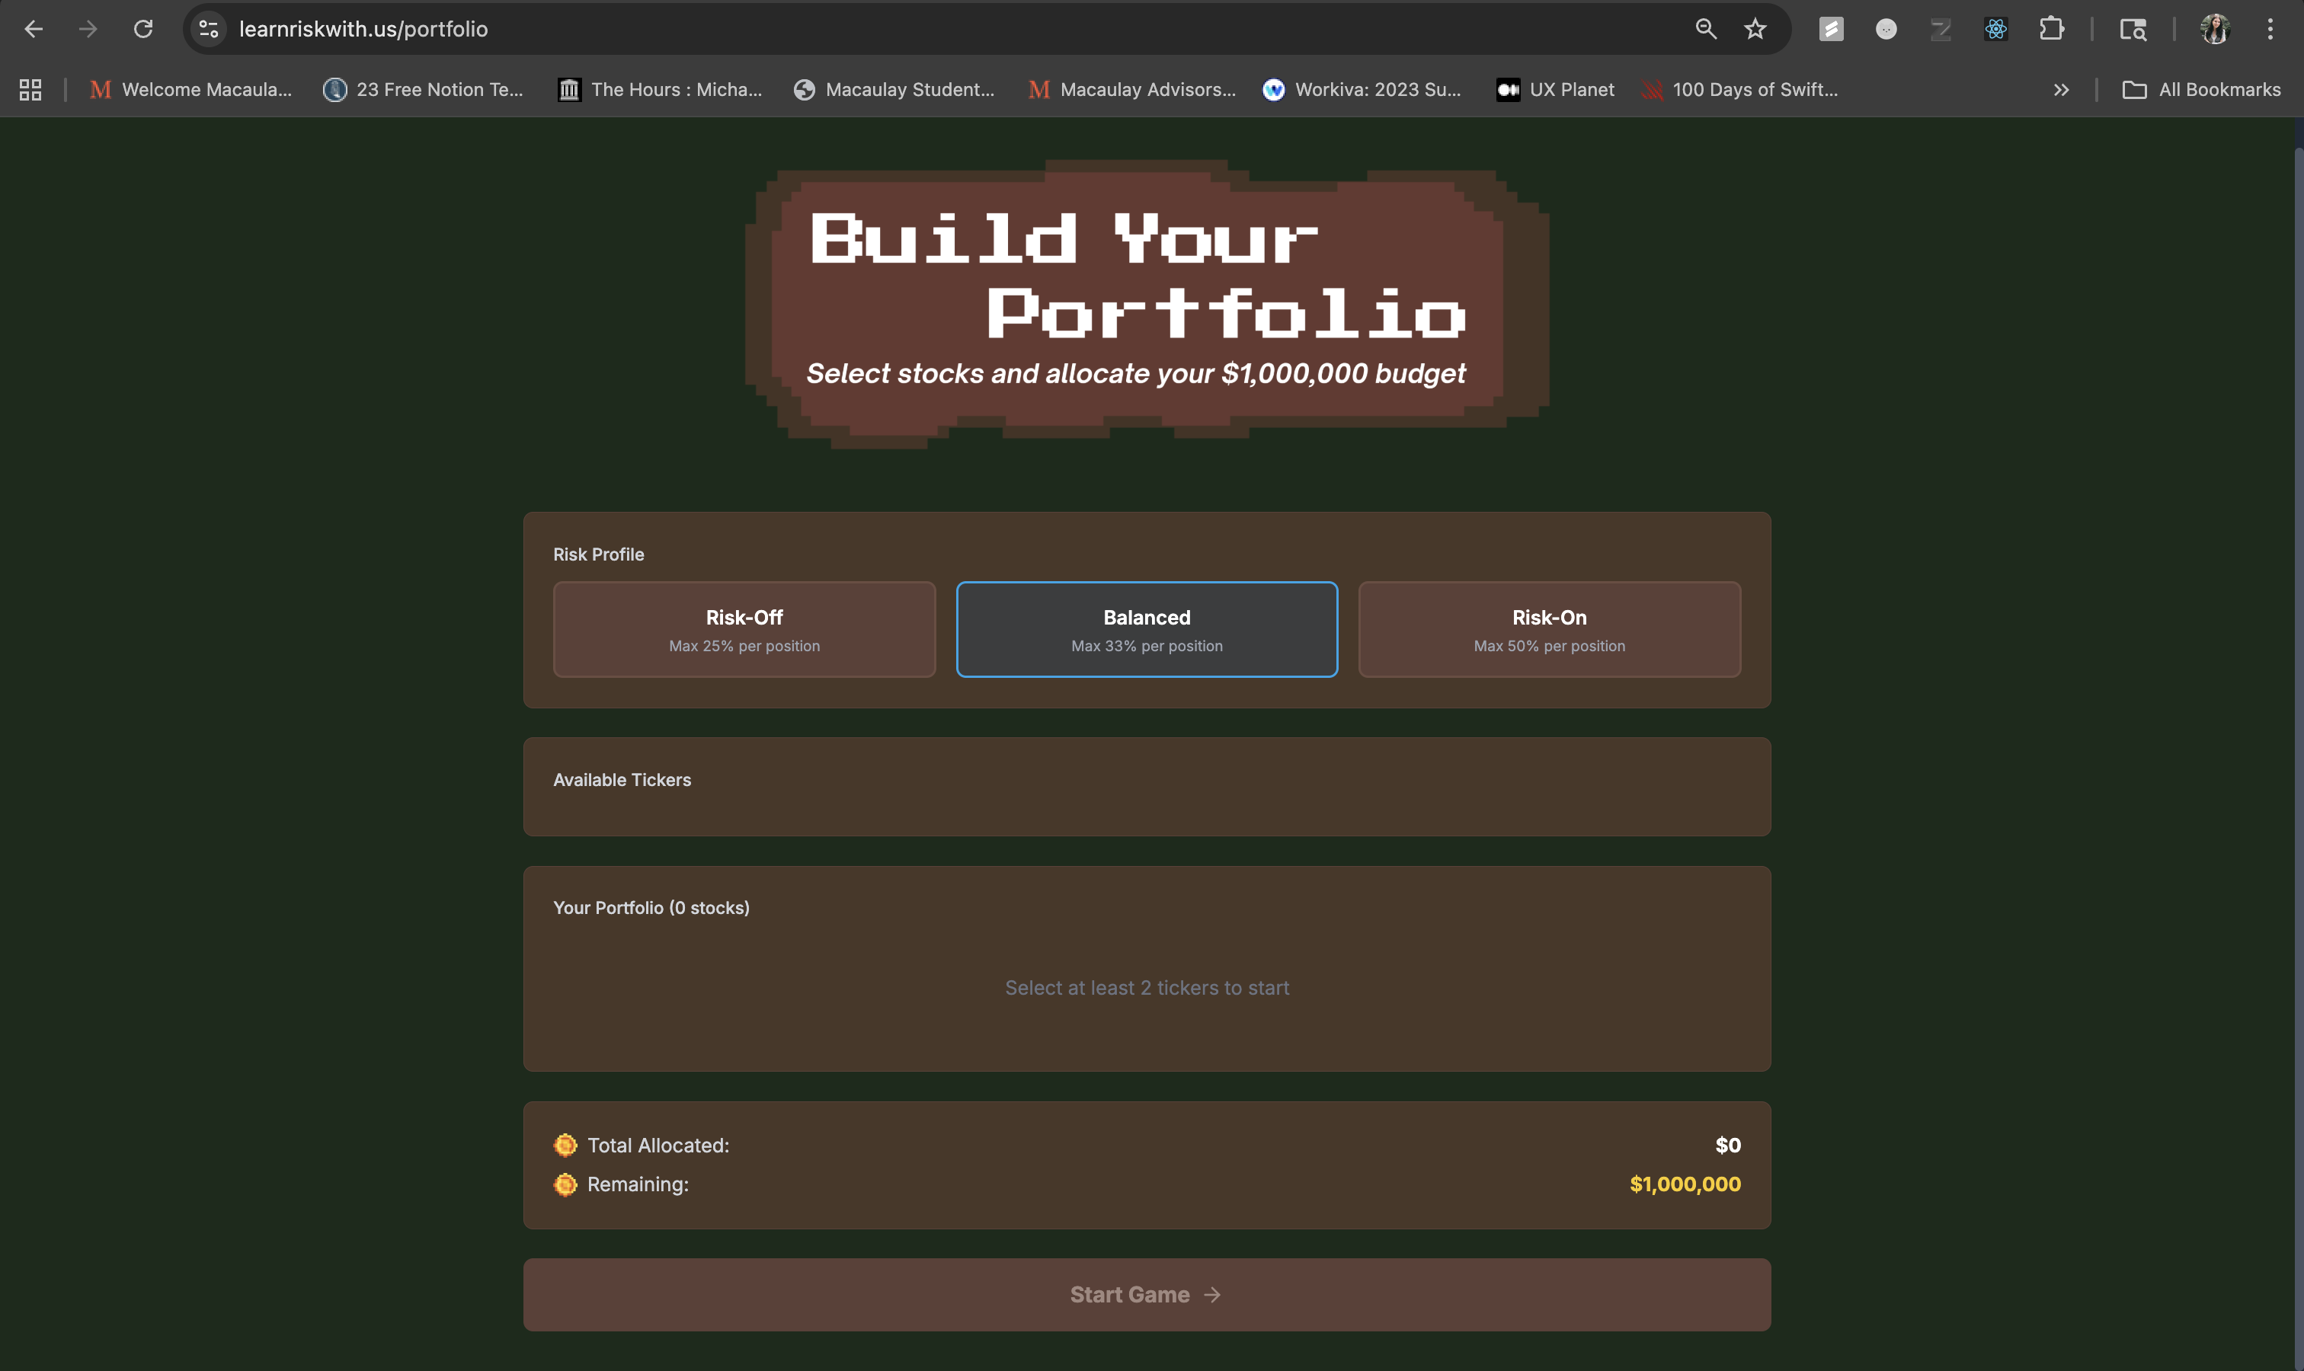The width and height of the screenshot is (2304, 1371).
Task: Open the Macaulay Advisors bookmark link
Action: pos(1131,90)
